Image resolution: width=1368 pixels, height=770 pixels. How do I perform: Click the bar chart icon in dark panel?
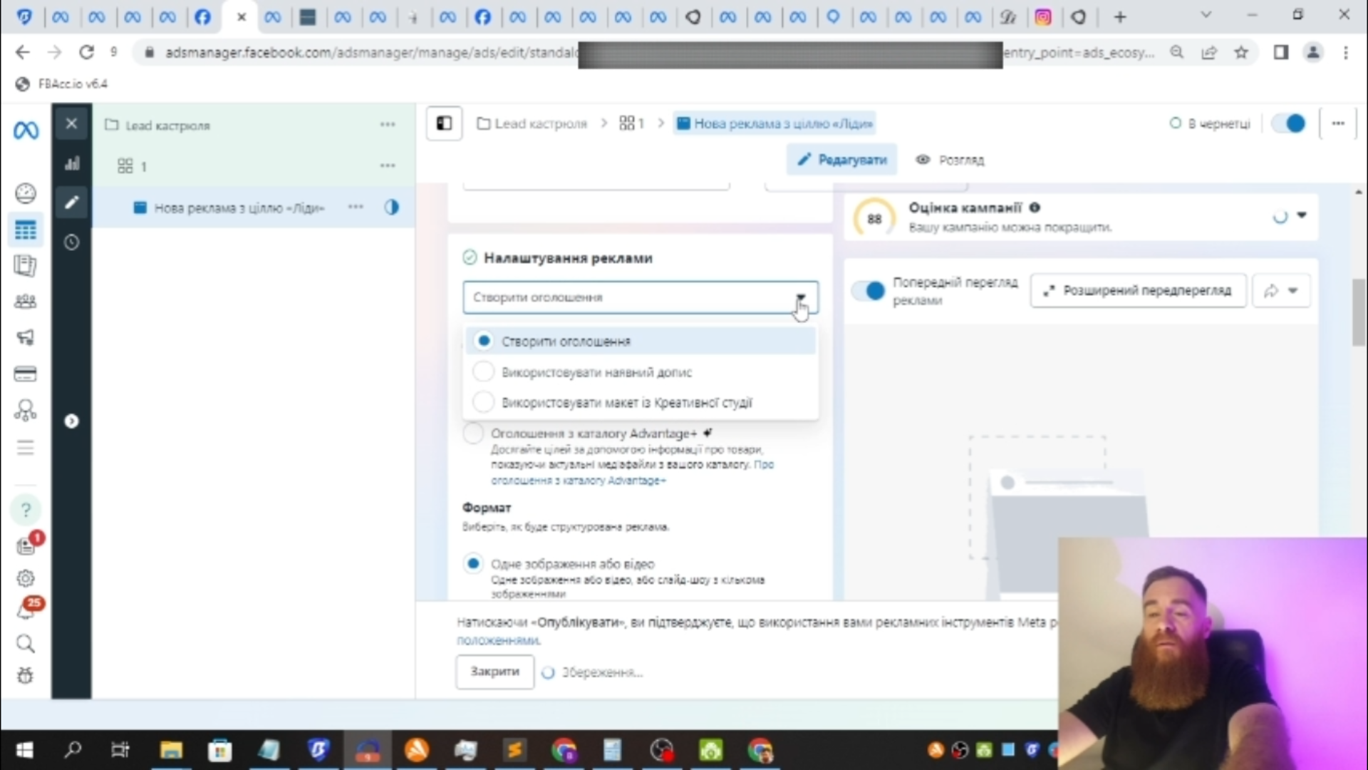click(72, 164)
